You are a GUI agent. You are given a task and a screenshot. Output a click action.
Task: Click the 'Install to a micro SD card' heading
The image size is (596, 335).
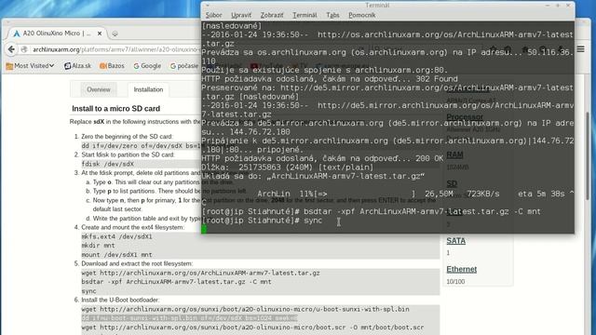point(115,109)
